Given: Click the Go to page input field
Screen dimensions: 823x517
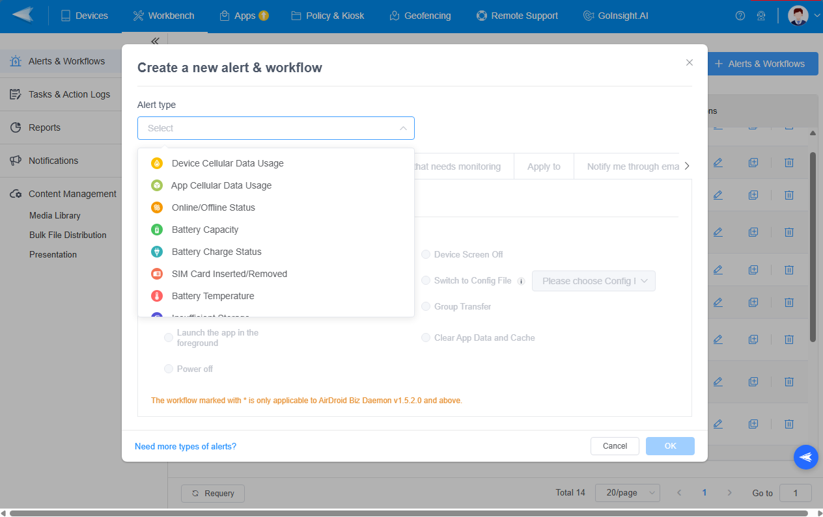Looking at the screenshot, I should [796, 493].
